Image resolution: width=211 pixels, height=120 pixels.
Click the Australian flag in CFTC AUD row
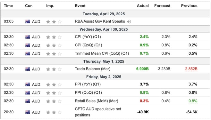[x=28, y=112]
